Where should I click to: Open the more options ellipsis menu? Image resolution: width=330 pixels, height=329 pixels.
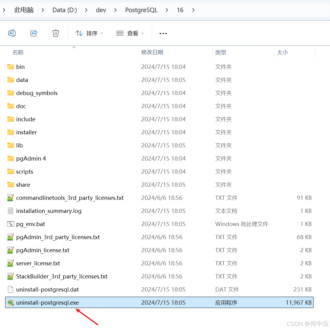163,34
